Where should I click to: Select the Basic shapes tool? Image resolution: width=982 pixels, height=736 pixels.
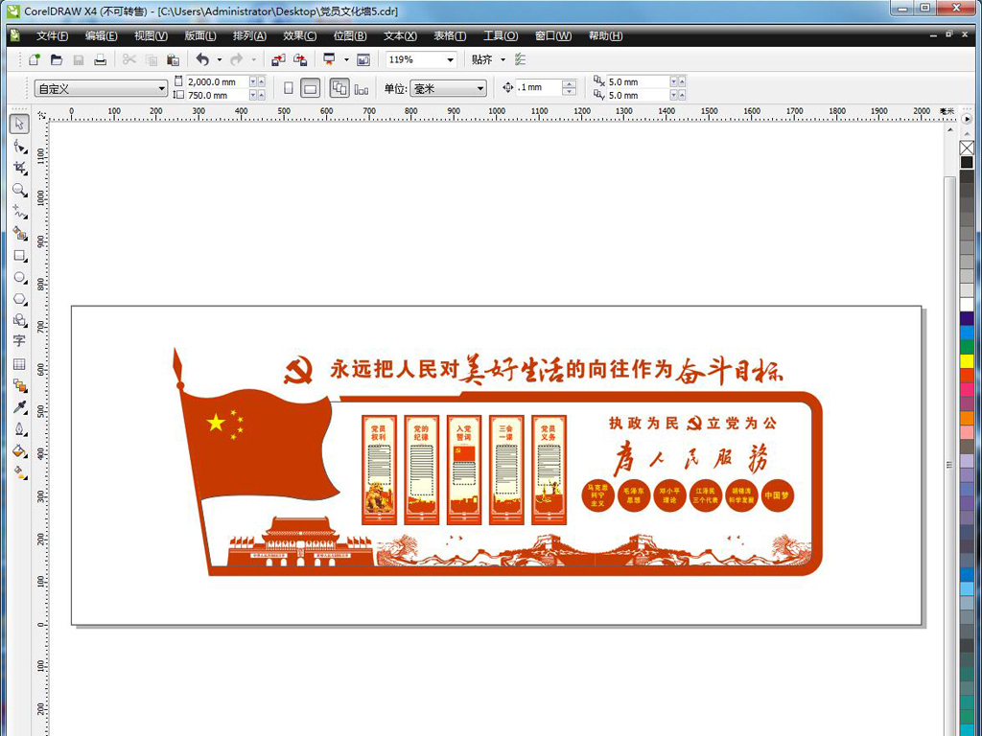point(19,320)
